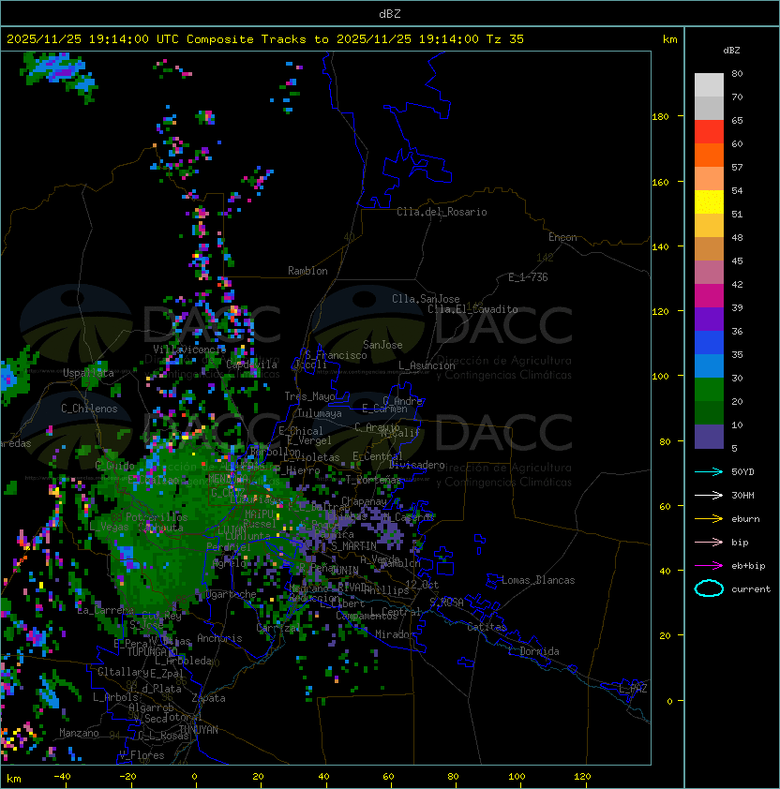Pick the light gray top legend swatch

(x=709, y=84)
